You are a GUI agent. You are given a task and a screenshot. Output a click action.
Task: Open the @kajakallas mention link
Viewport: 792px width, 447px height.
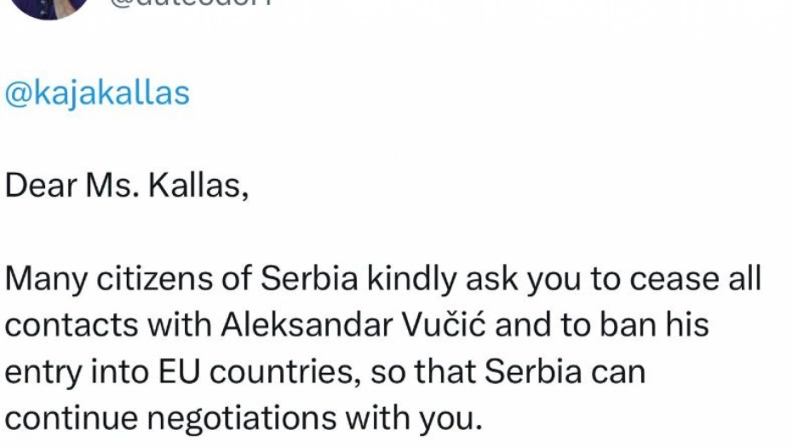[98, 93]
